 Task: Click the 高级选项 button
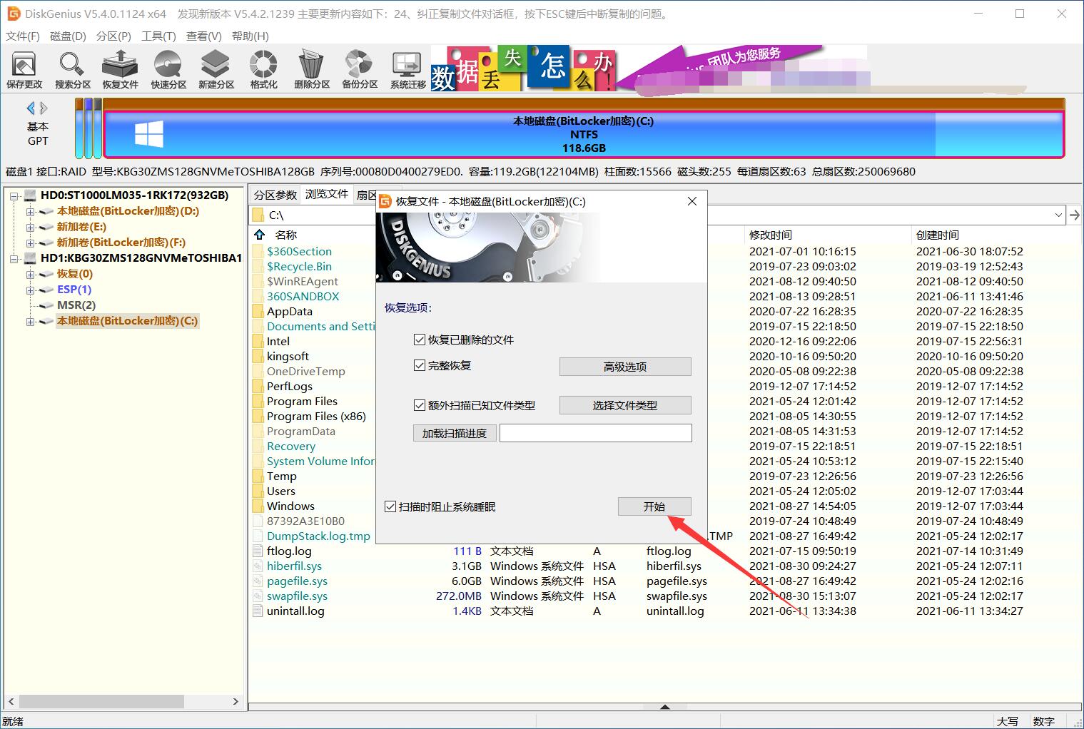(x=625, y=367)
